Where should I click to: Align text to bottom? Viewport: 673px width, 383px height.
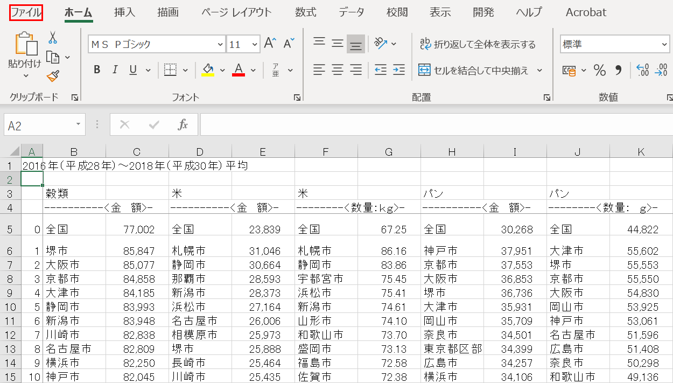pyautogui.click(x=355, y=44)
